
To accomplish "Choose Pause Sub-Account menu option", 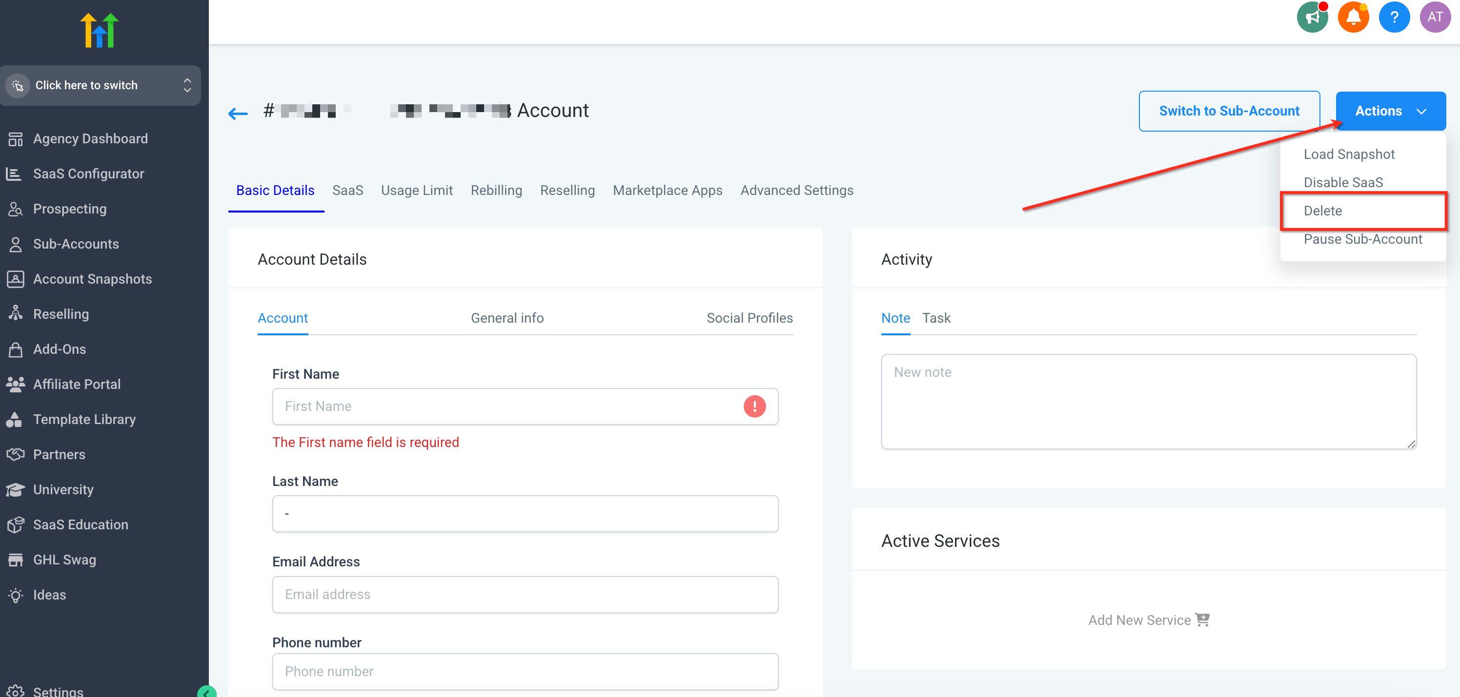I will coord(1362,239).
